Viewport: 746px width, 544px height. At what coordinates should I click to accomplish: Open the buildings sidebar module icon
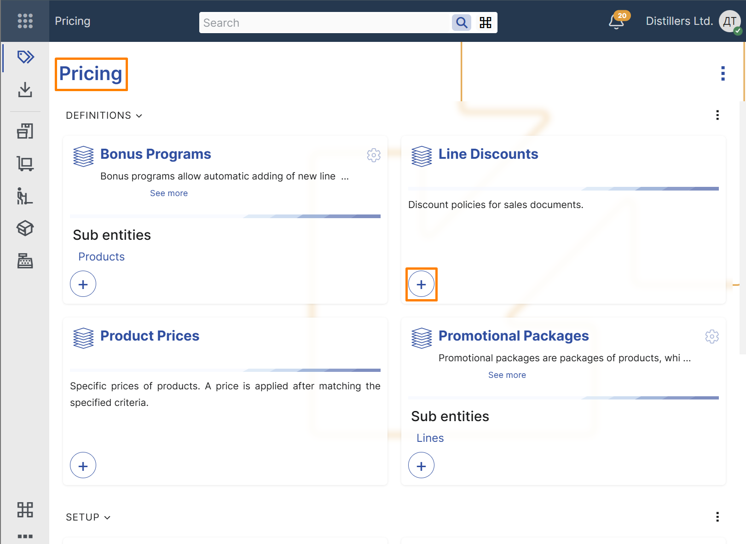click(25, 131)
